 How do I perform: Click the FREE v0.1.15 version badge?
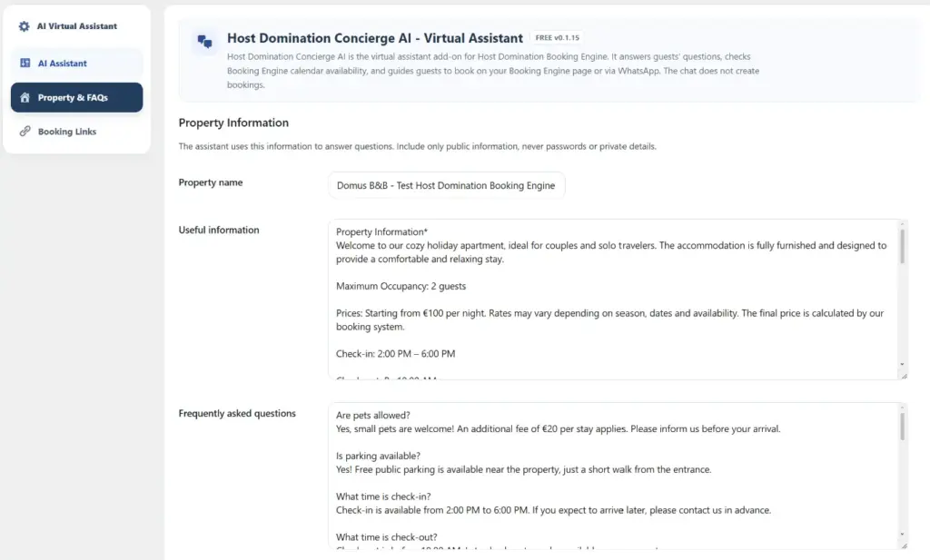557,37
